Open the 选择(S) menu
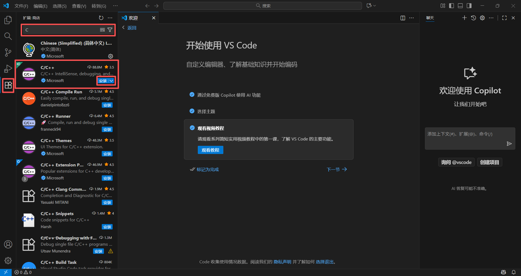521x276 pixels. pos(59,6)
